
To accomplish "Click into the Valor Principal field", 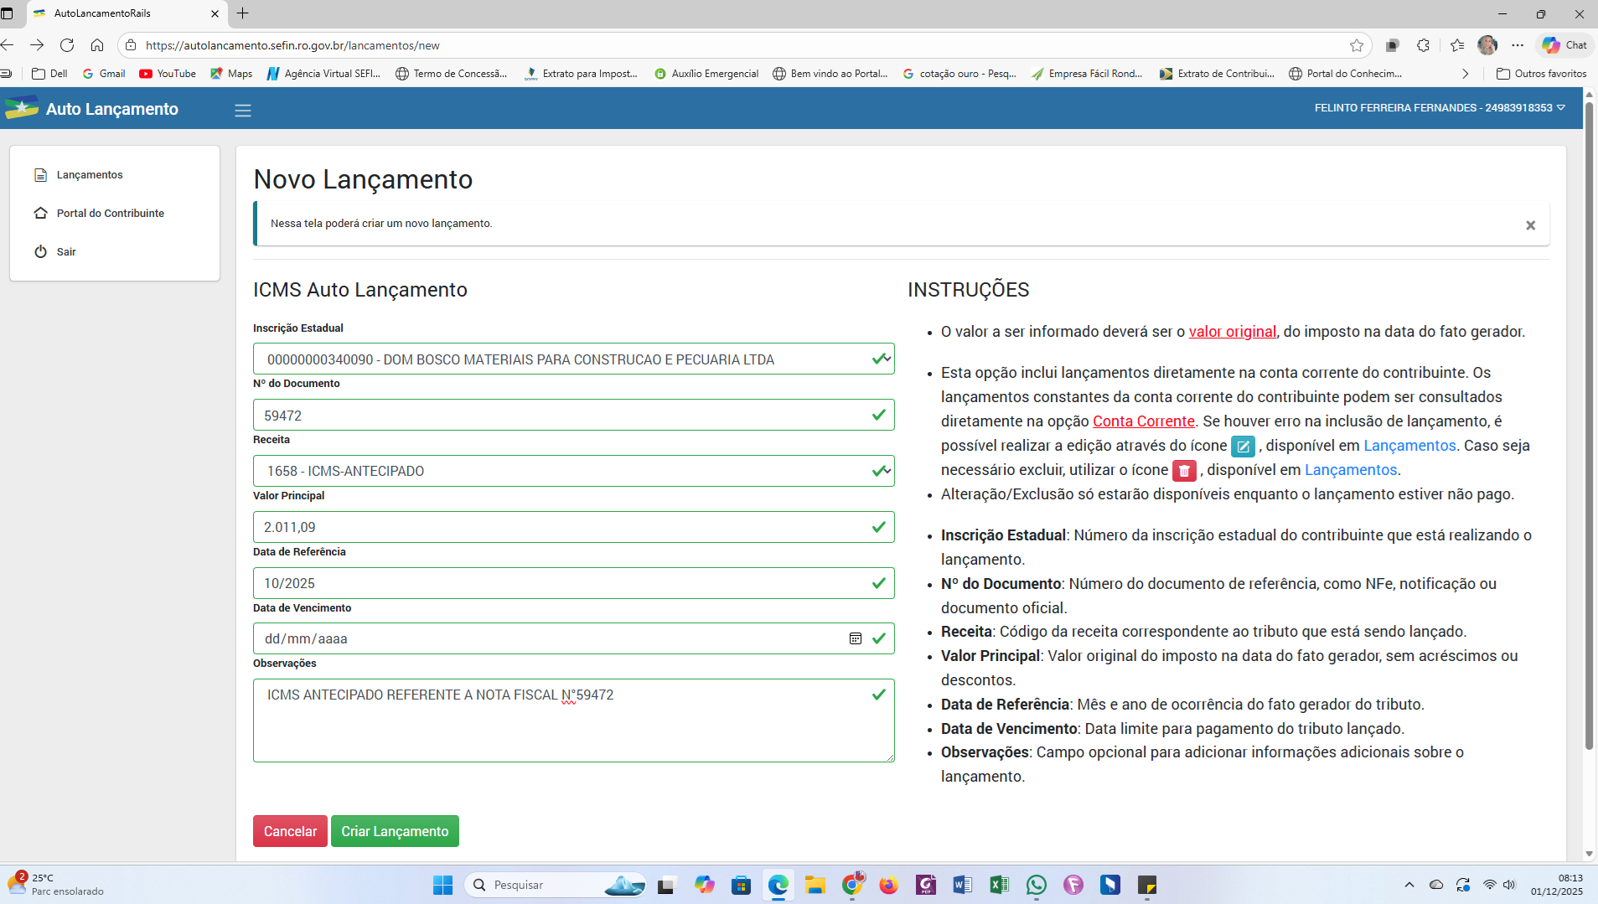I will coord(561,527).
